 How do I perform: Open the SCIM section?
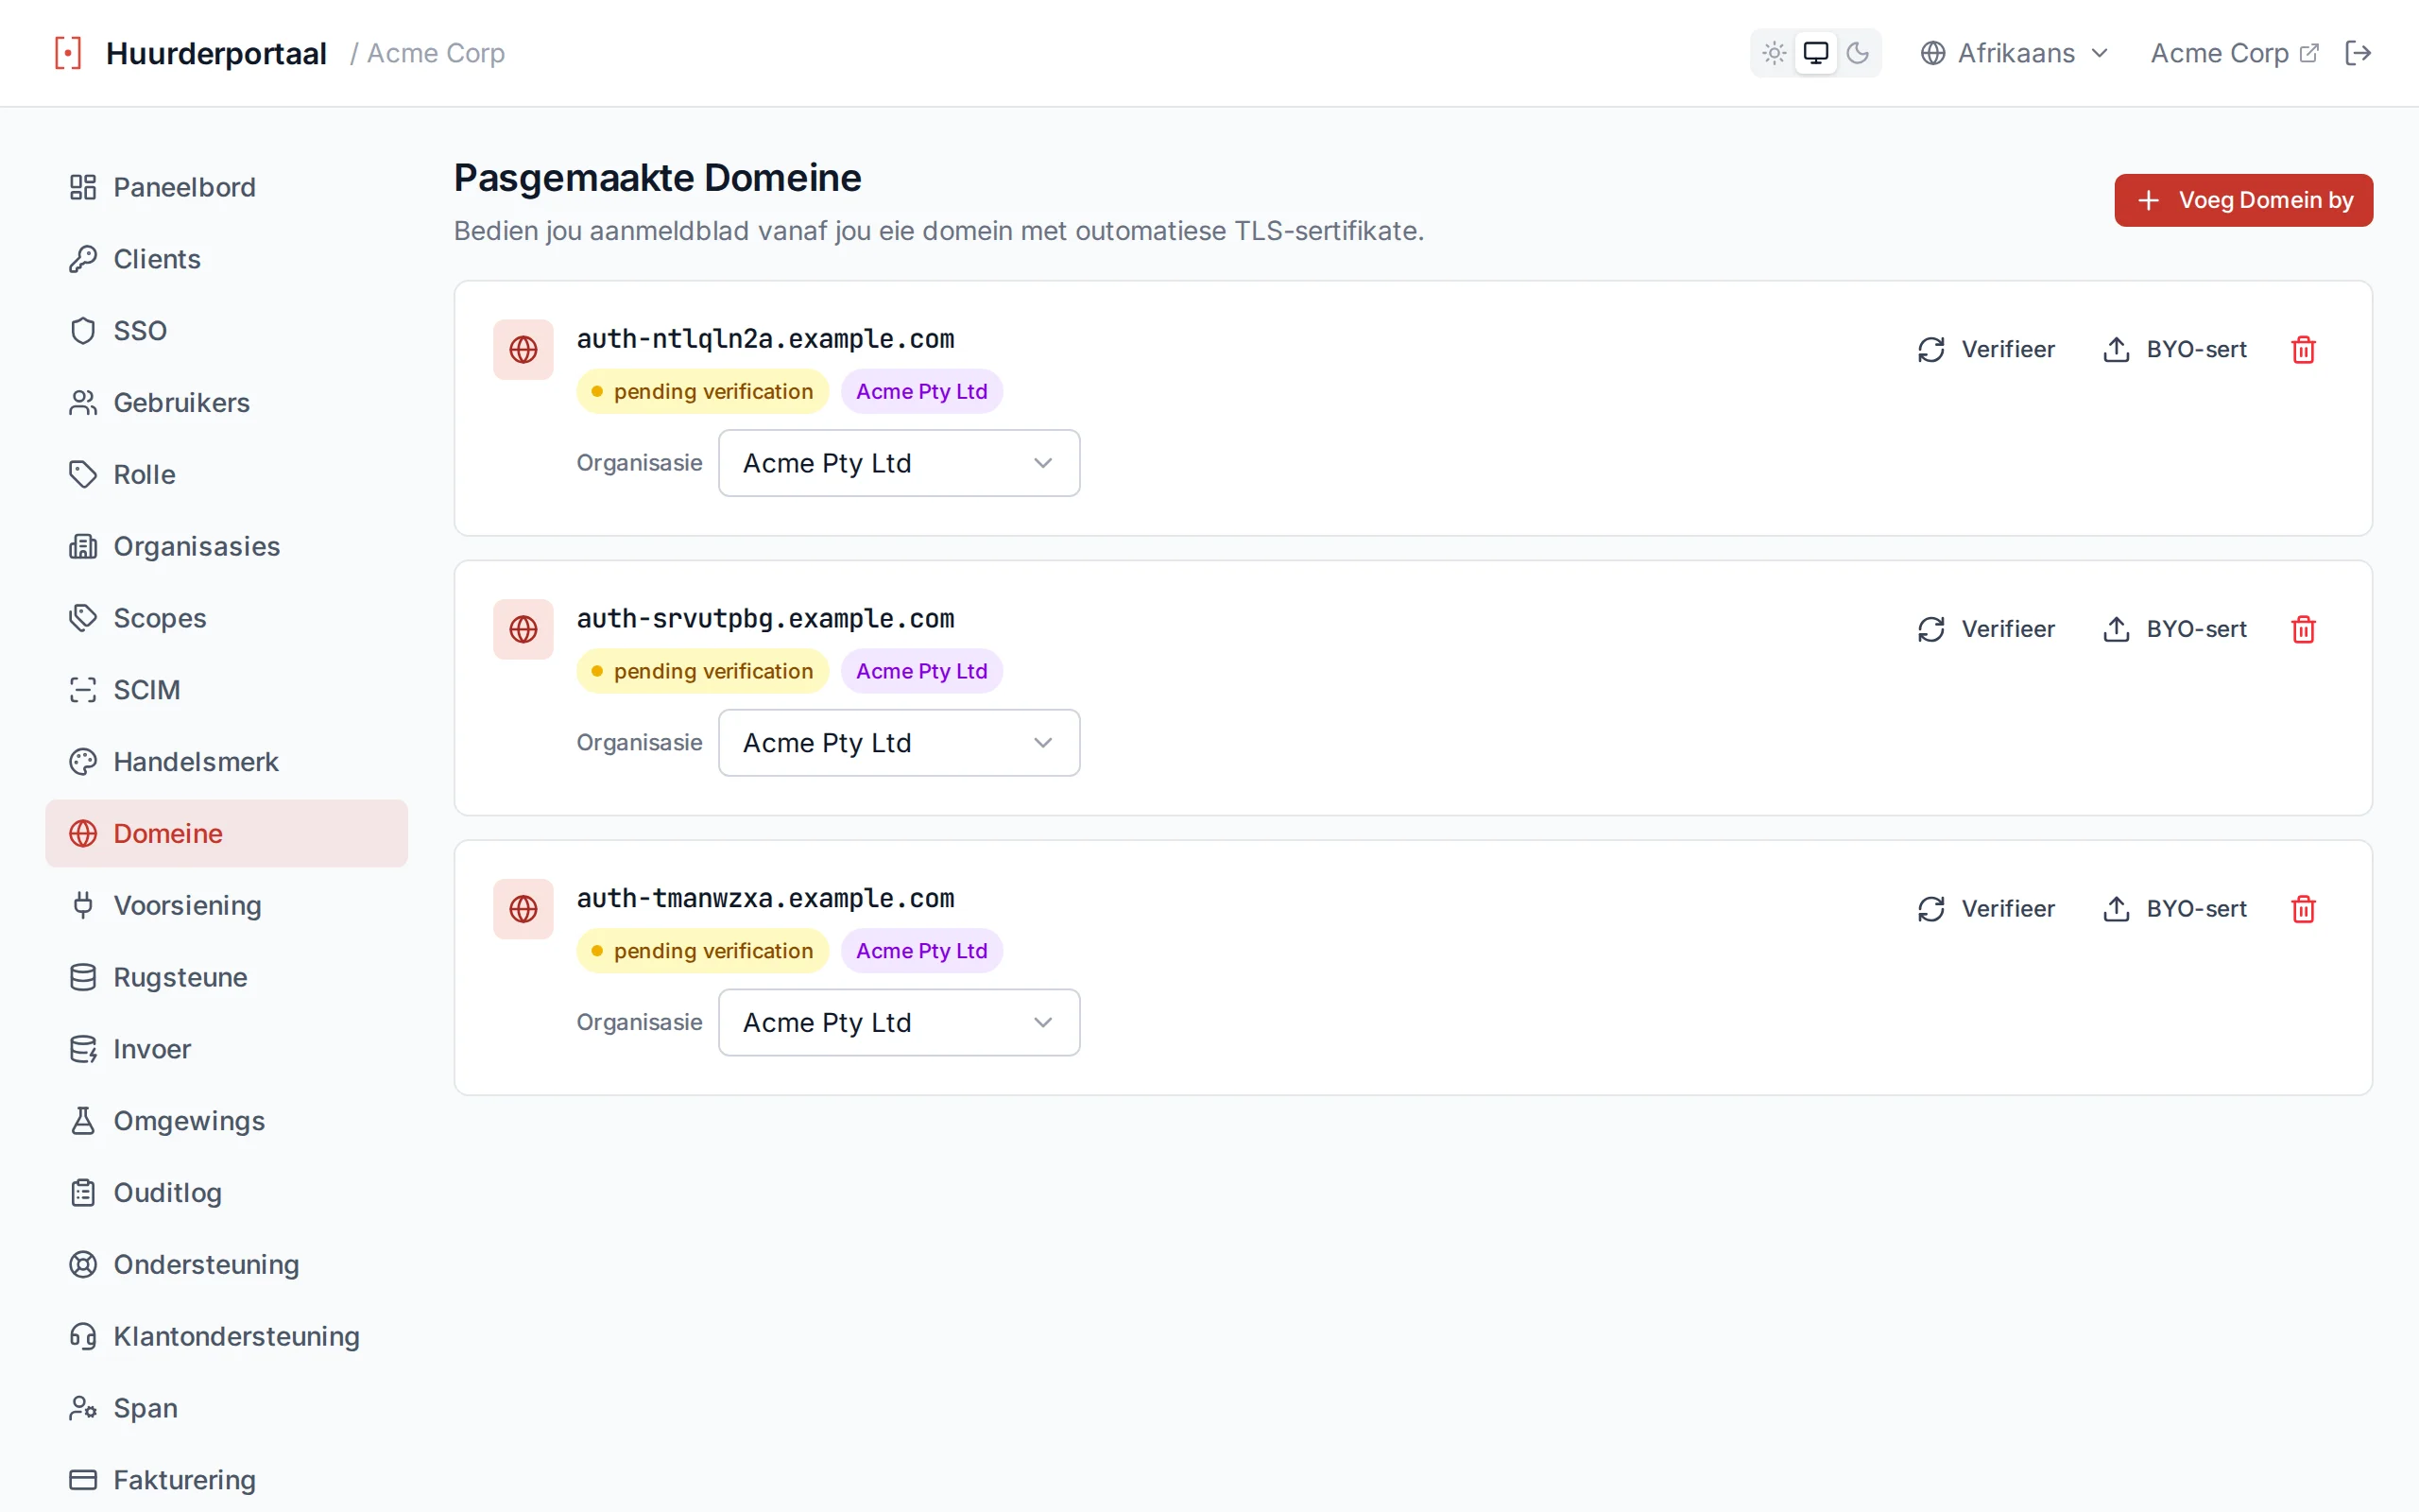[226, 690]
